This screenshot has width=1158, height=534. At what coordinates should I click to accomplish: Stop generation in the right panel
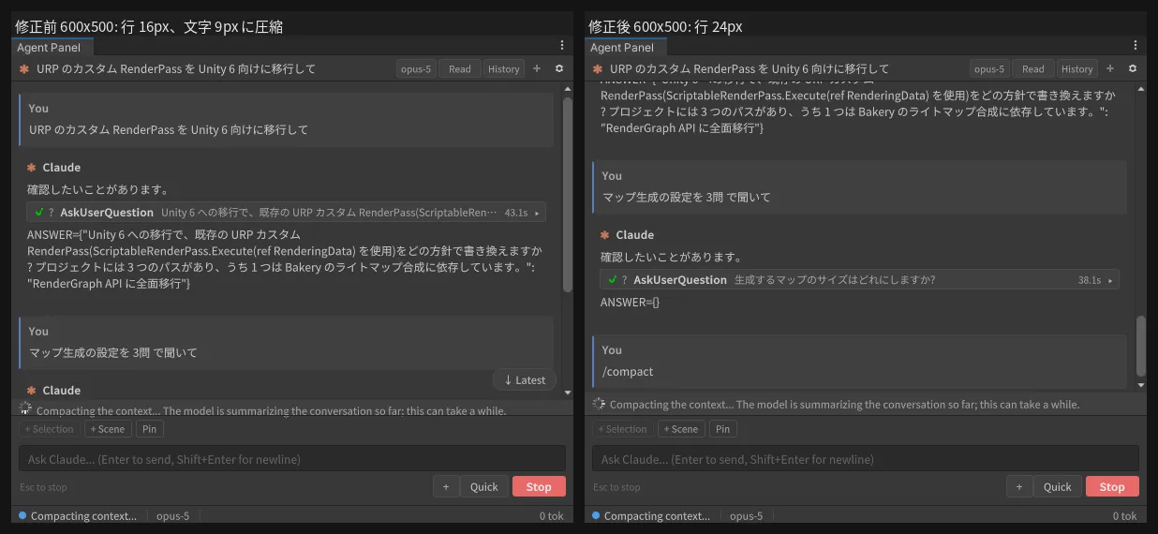(1112, 486)
